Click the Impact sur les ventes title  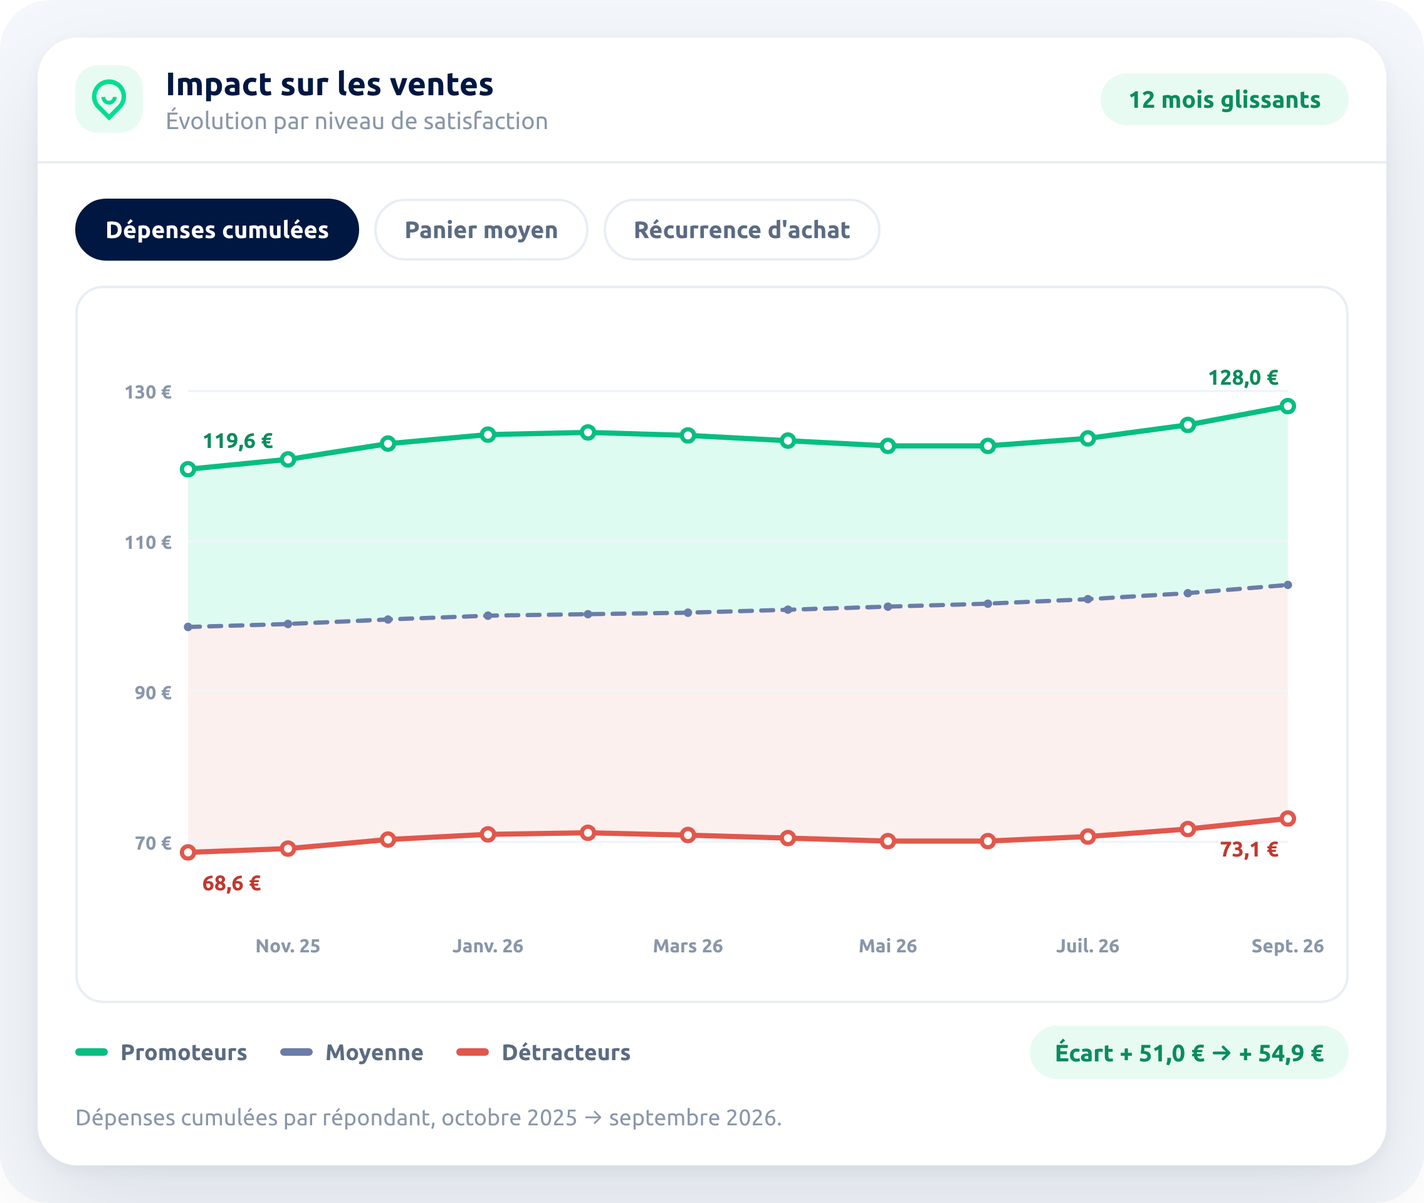coord(330,85)
